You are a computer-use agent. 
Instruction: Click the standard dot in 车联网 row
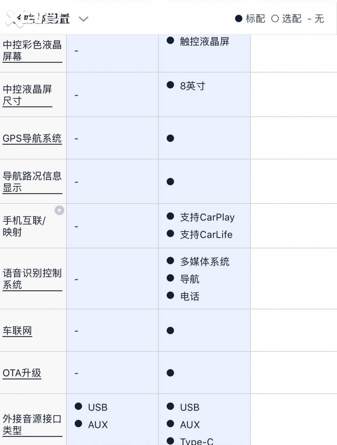tap(170, 331)
